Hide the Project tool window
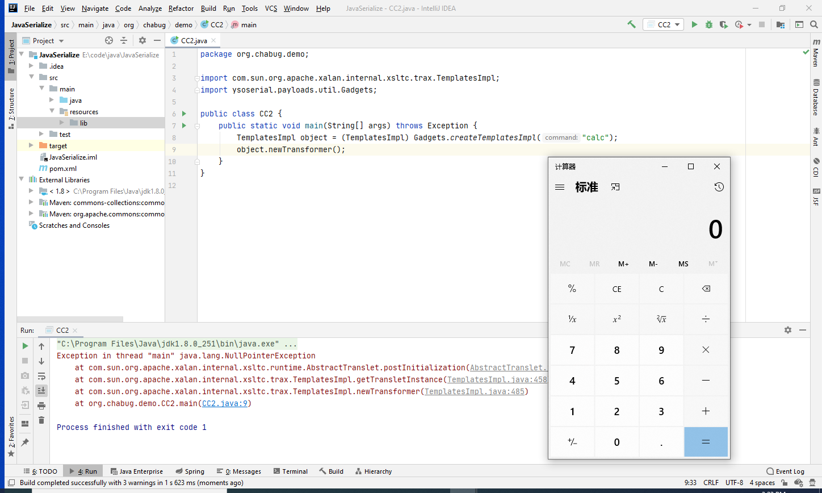This screenshot has width=822, height=493. coord(157,40)
